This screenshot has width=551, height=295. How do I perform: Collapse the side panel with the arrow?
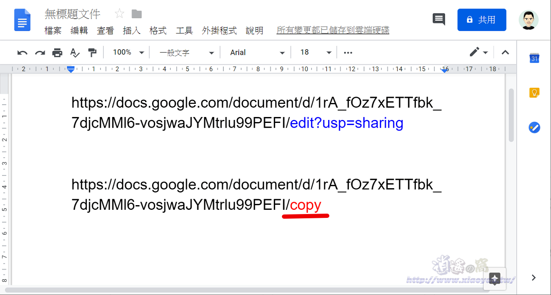click(534, 278)
